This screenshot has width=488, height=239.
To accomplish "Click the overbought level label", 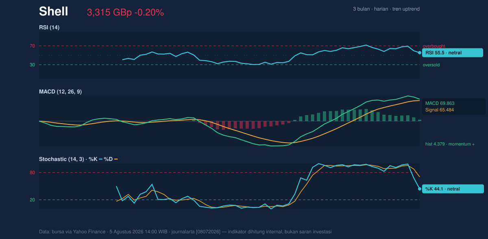I will pos(435,46).
